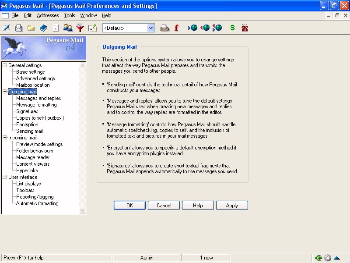
Task: Click the document control icon left of File
Action: point(5,15)
